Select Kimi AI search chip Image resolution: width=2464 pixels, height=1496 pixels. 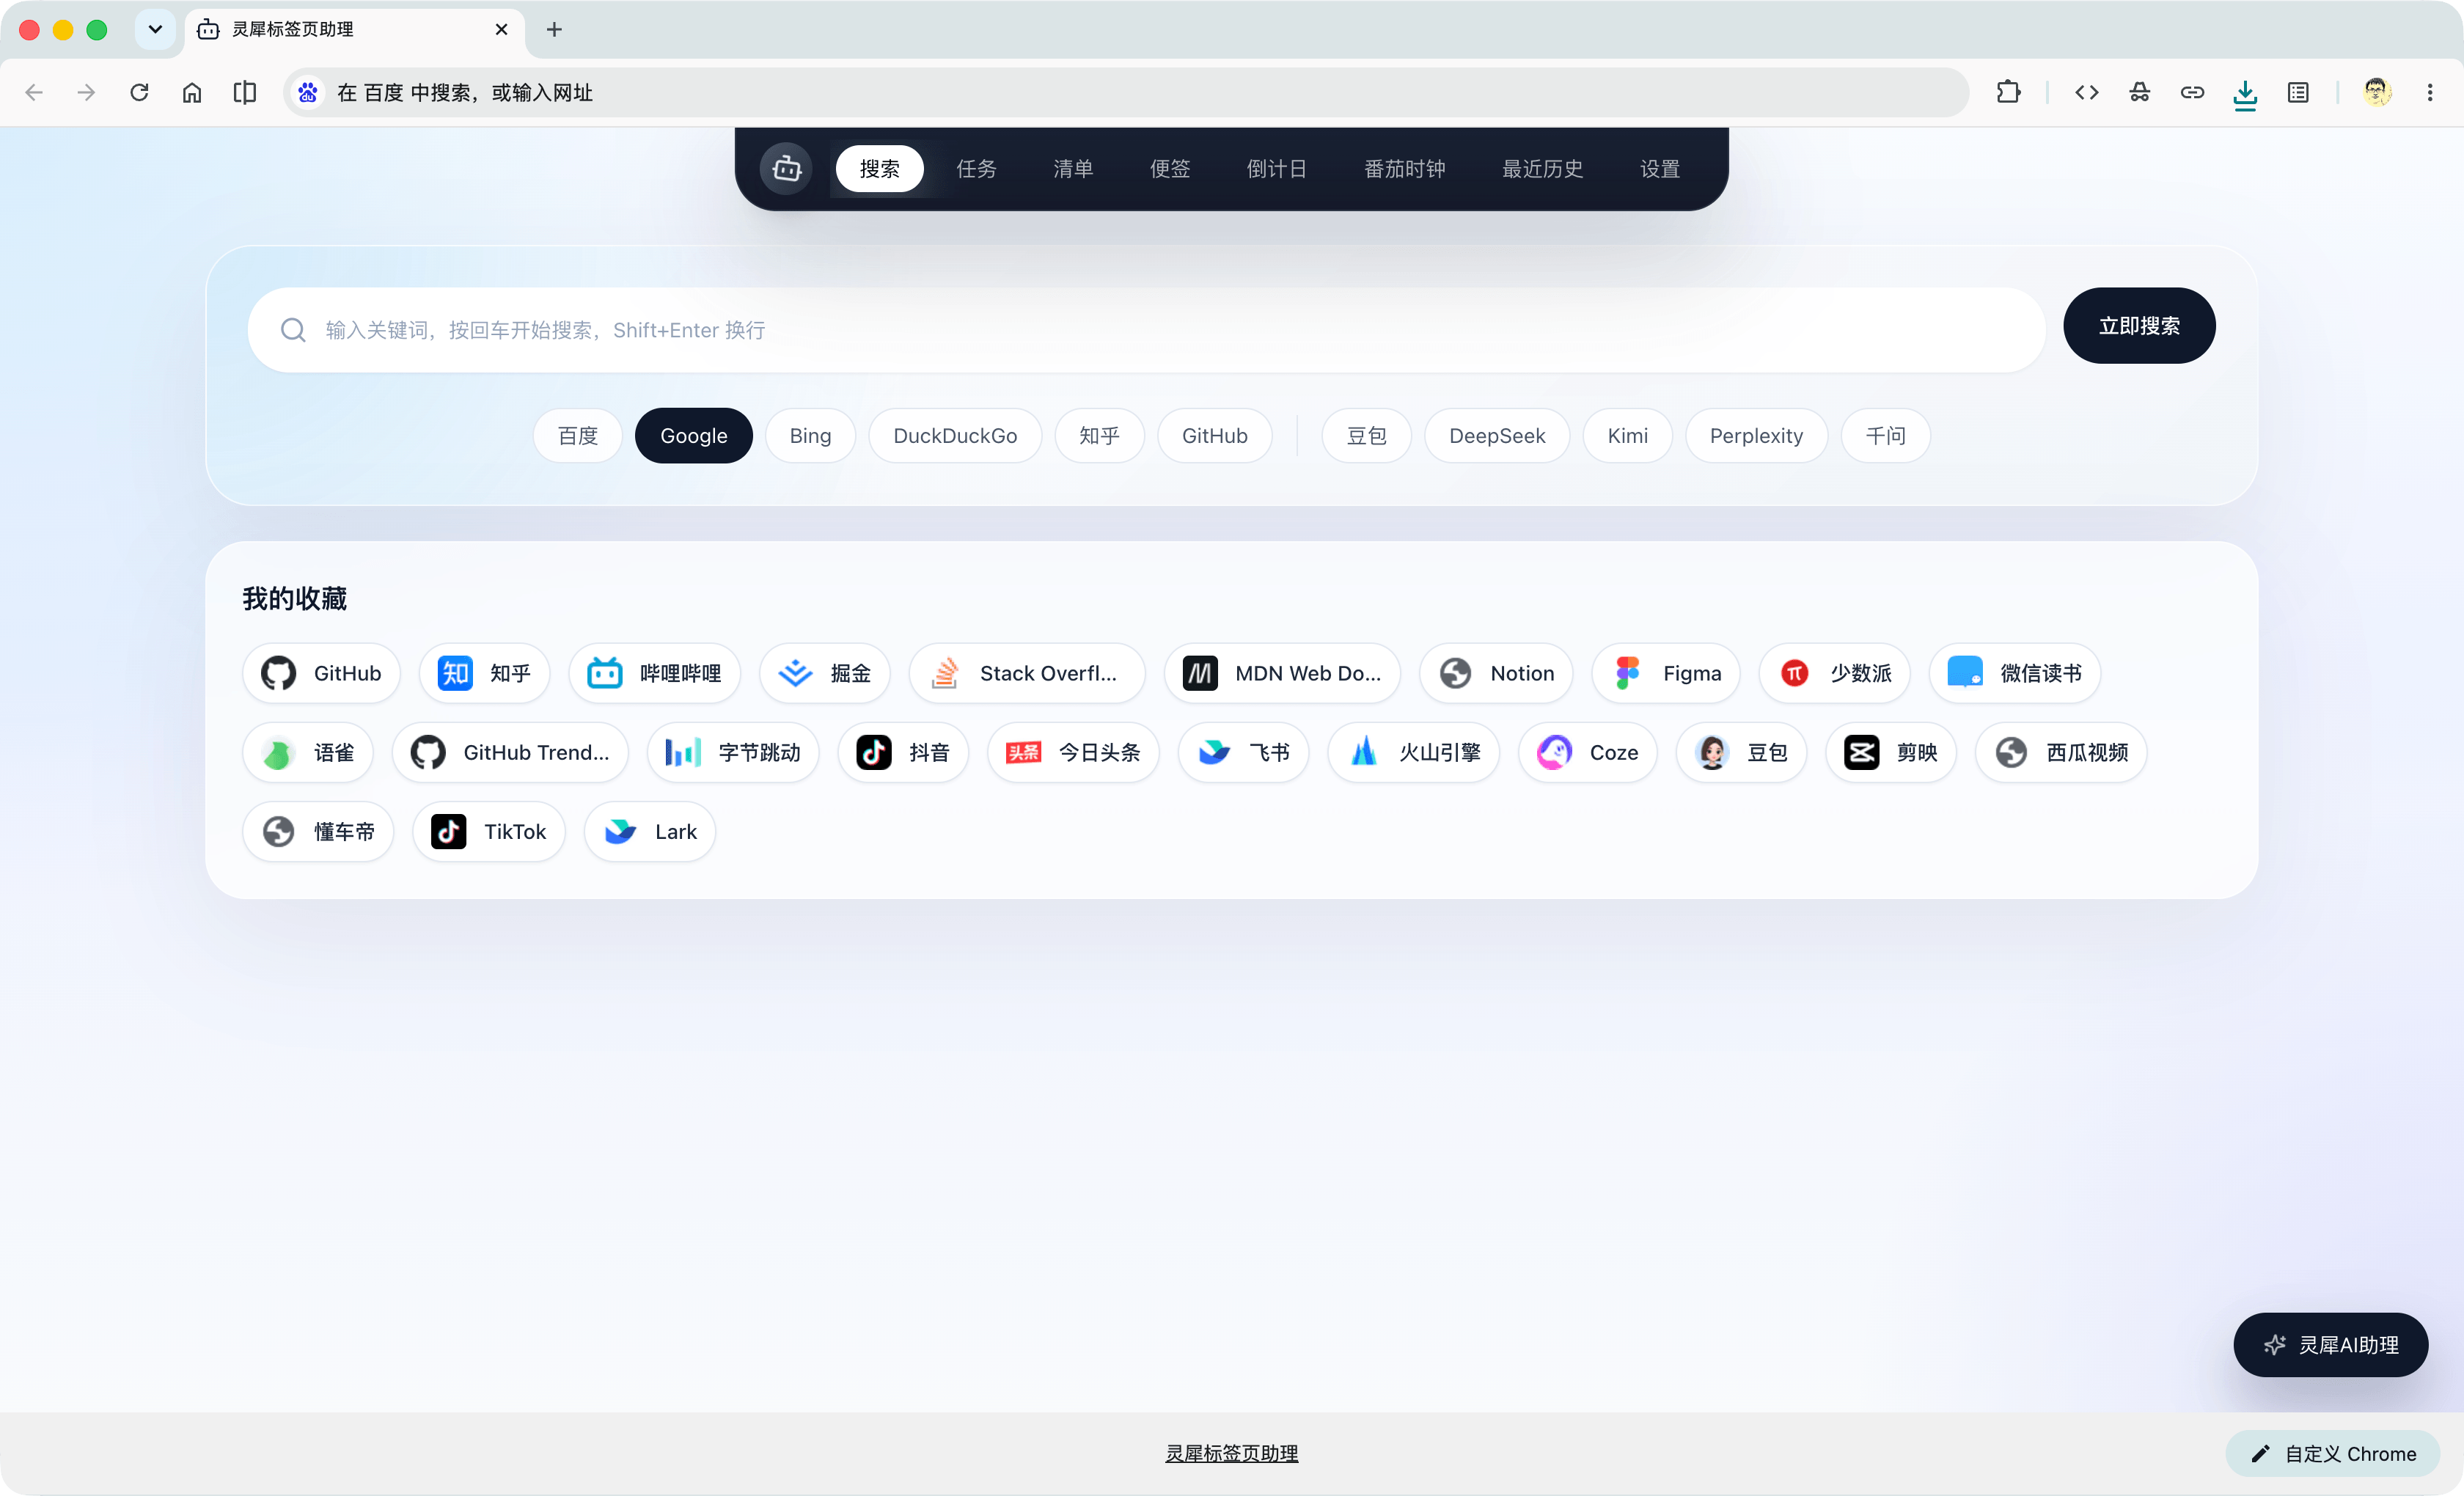1628,436
